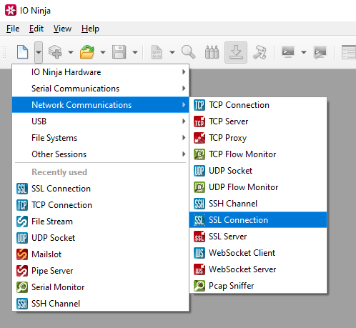Expand the arrow beside the binary file icon
The image size is (356, 328).
(172, 52)
